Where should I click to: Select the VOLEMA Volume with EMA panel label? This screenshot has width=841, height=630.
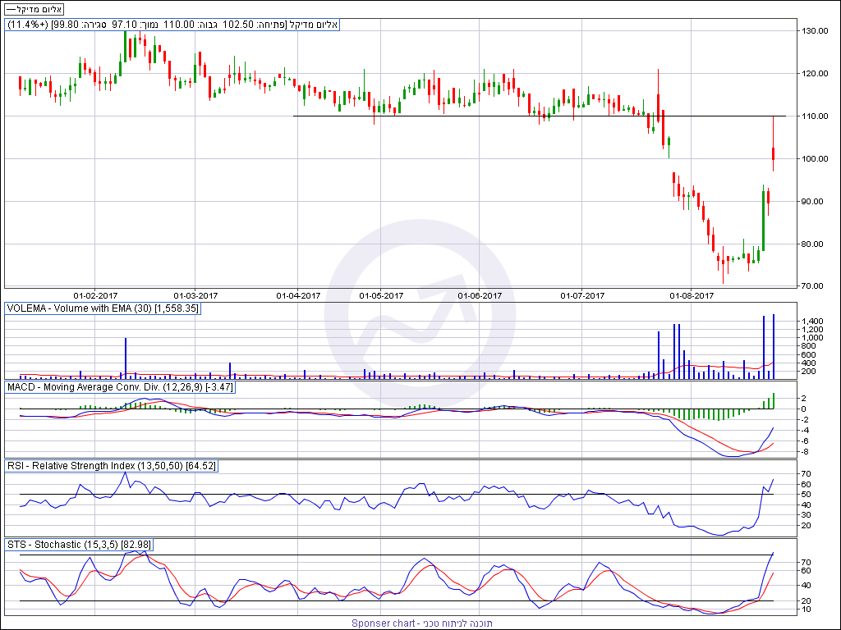103,308
